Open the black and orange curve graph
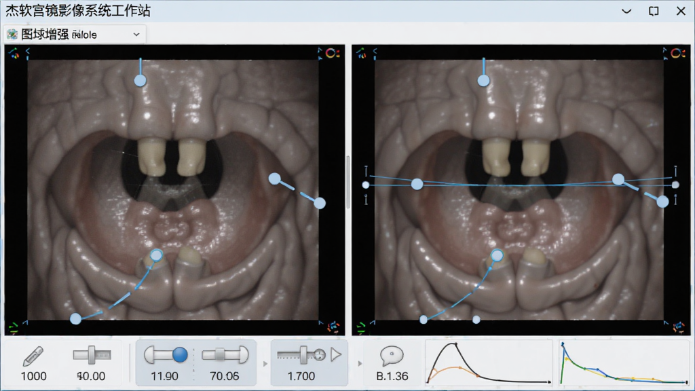 click(489, 362)
